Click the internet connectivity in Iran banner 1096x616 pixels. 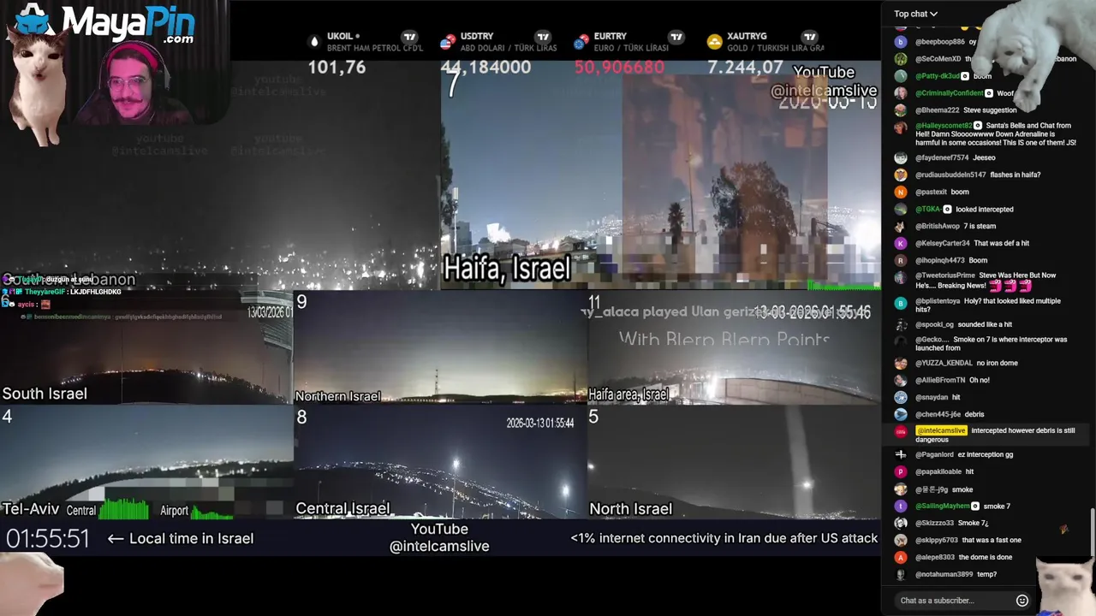tap(724, 538)
